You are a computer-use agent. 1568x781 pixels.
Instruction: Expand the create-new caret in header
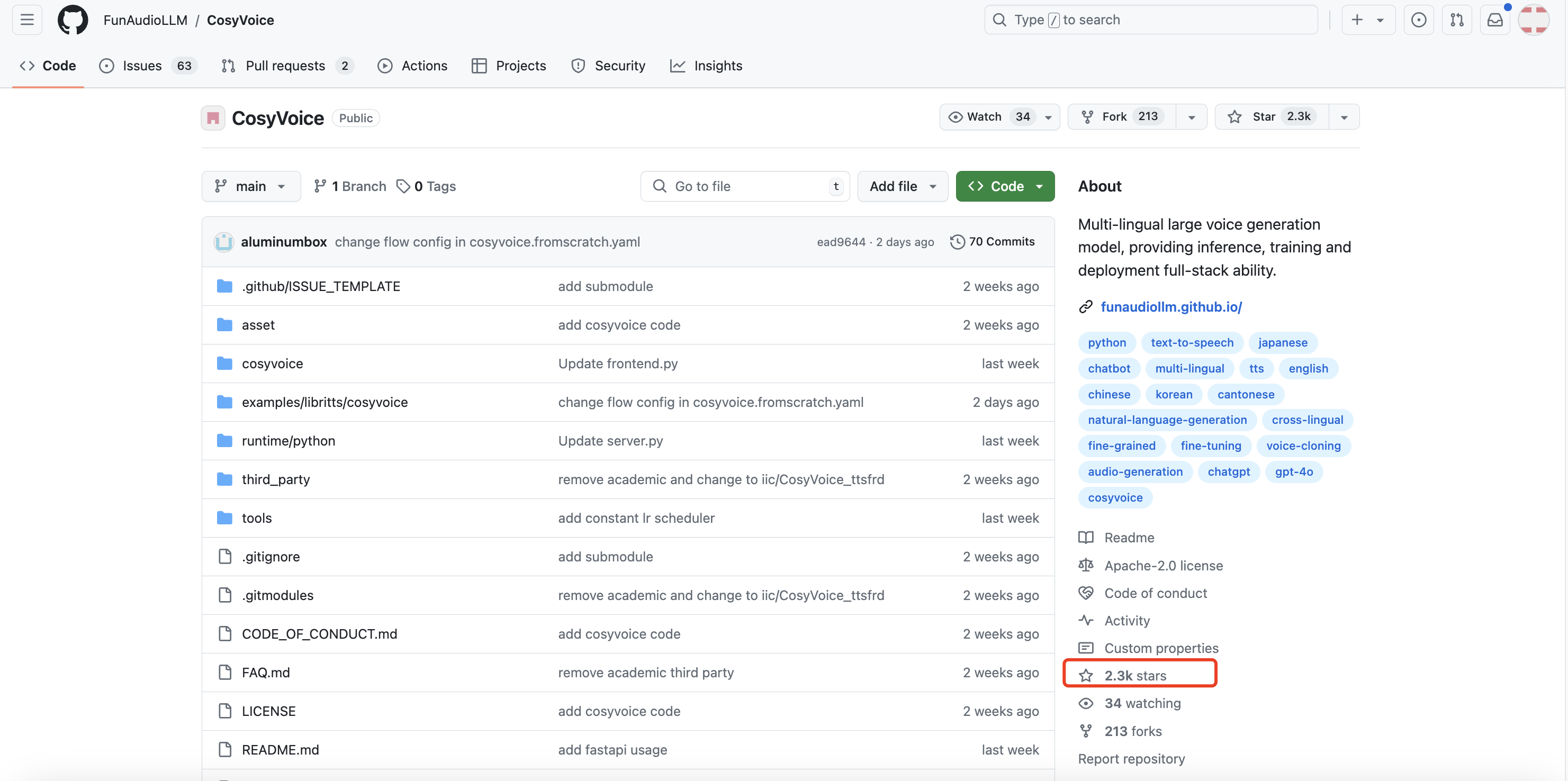pyautogui.click(x=1380, y=20)
